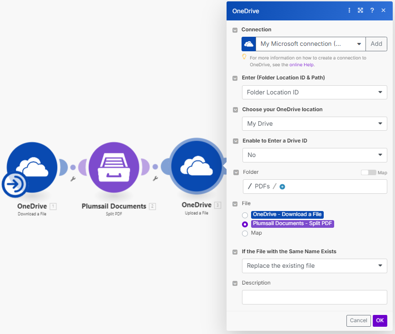395x334 pixels.
Task: Select the OneDrive Upload a File module
Action: 197,166
